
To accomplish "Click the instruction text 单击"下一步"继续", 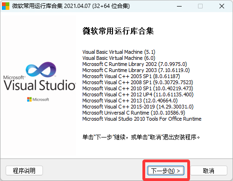I will click(104, 137).
